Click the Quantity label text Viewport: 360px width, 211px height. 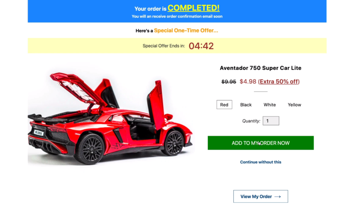[251, 121]
